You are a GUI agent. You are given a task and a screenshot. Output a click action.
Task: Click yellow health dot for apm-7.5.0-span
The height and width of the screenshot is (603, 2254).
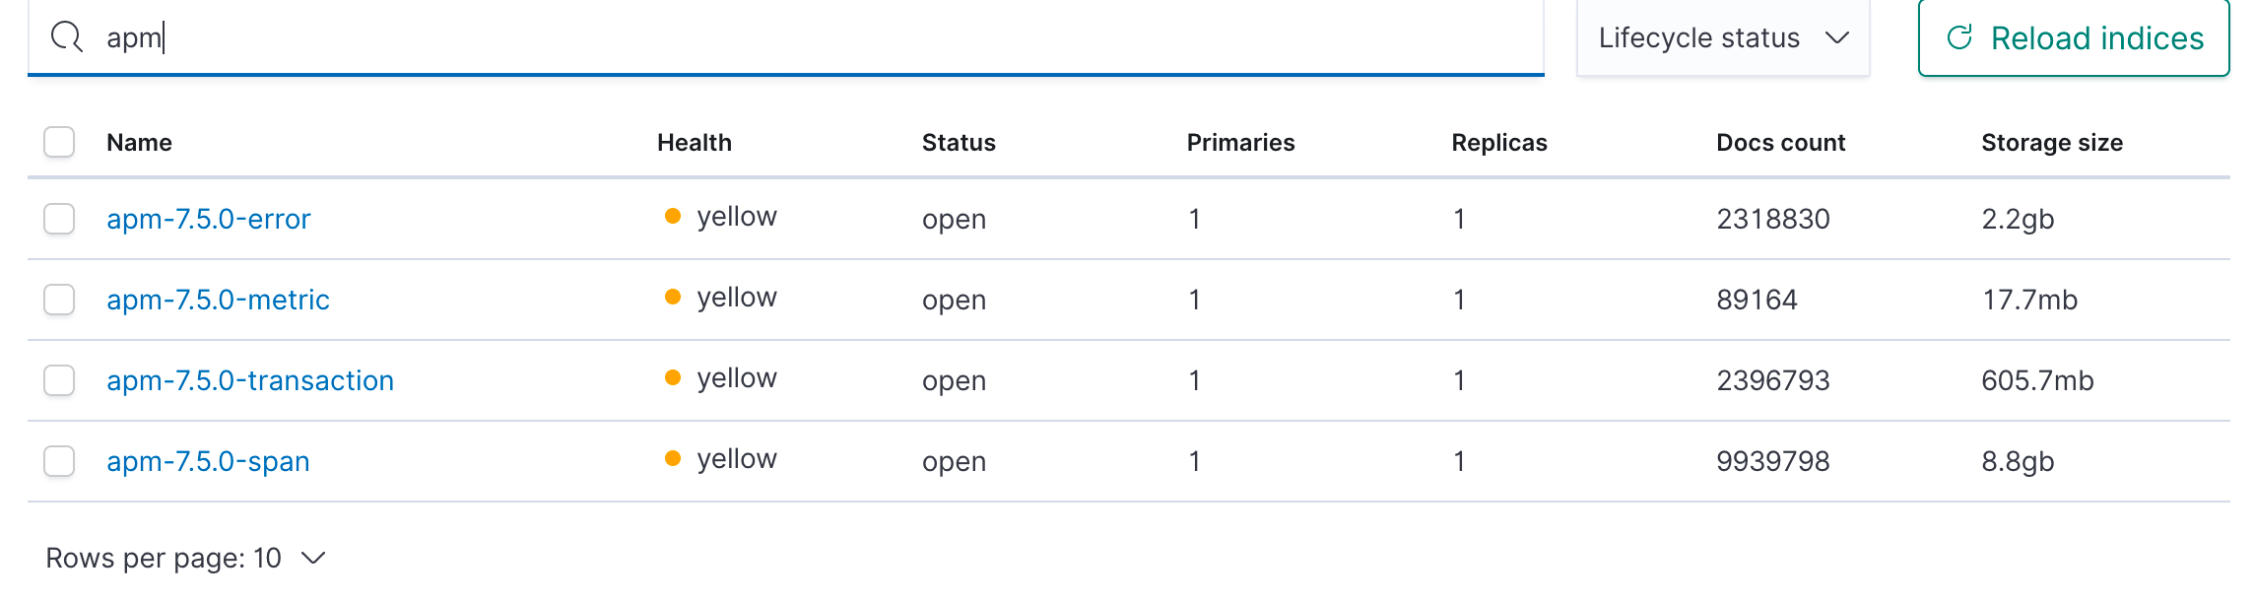coord(673,459)
